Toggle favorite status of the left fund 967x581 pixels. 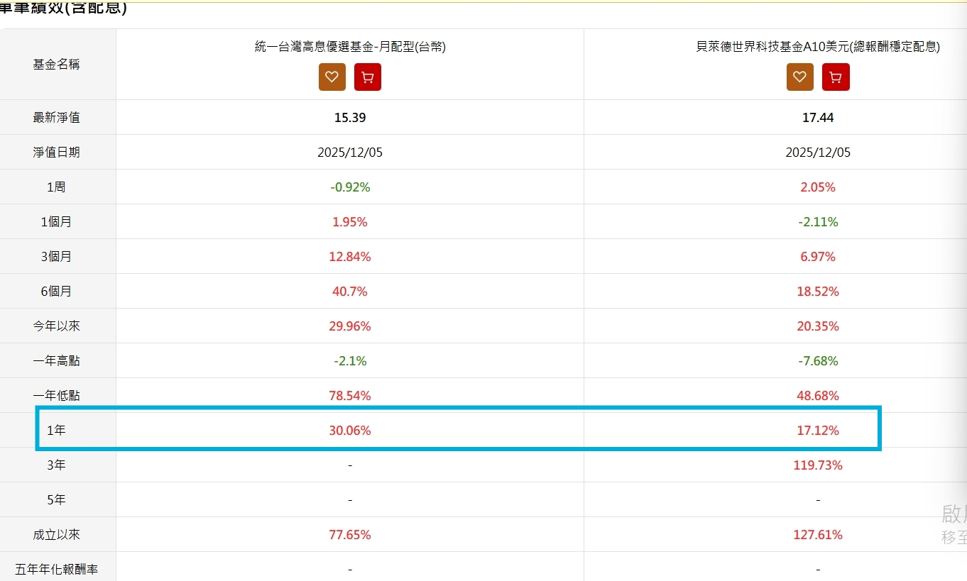tap(332, 77)
